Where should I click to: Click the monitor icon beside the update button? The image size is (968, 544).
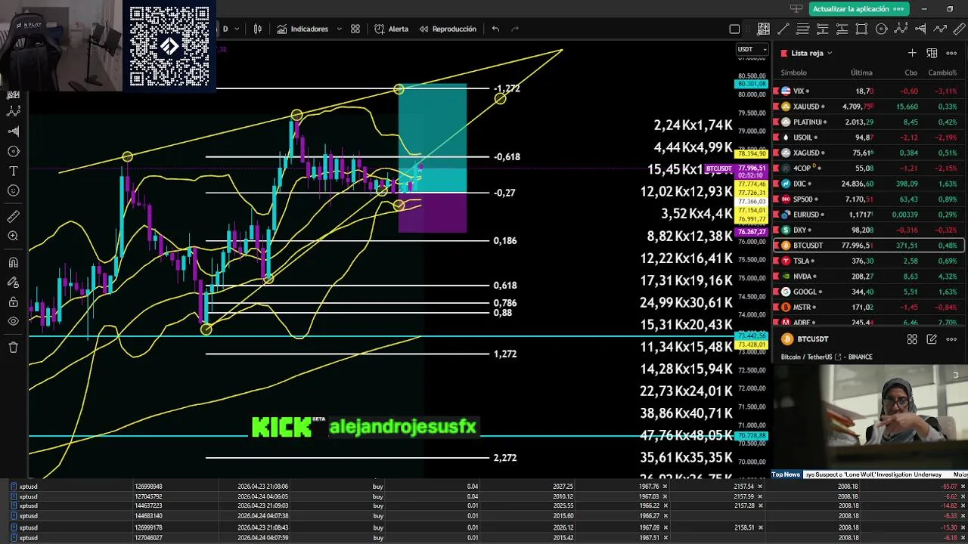[x=796, y=9]
